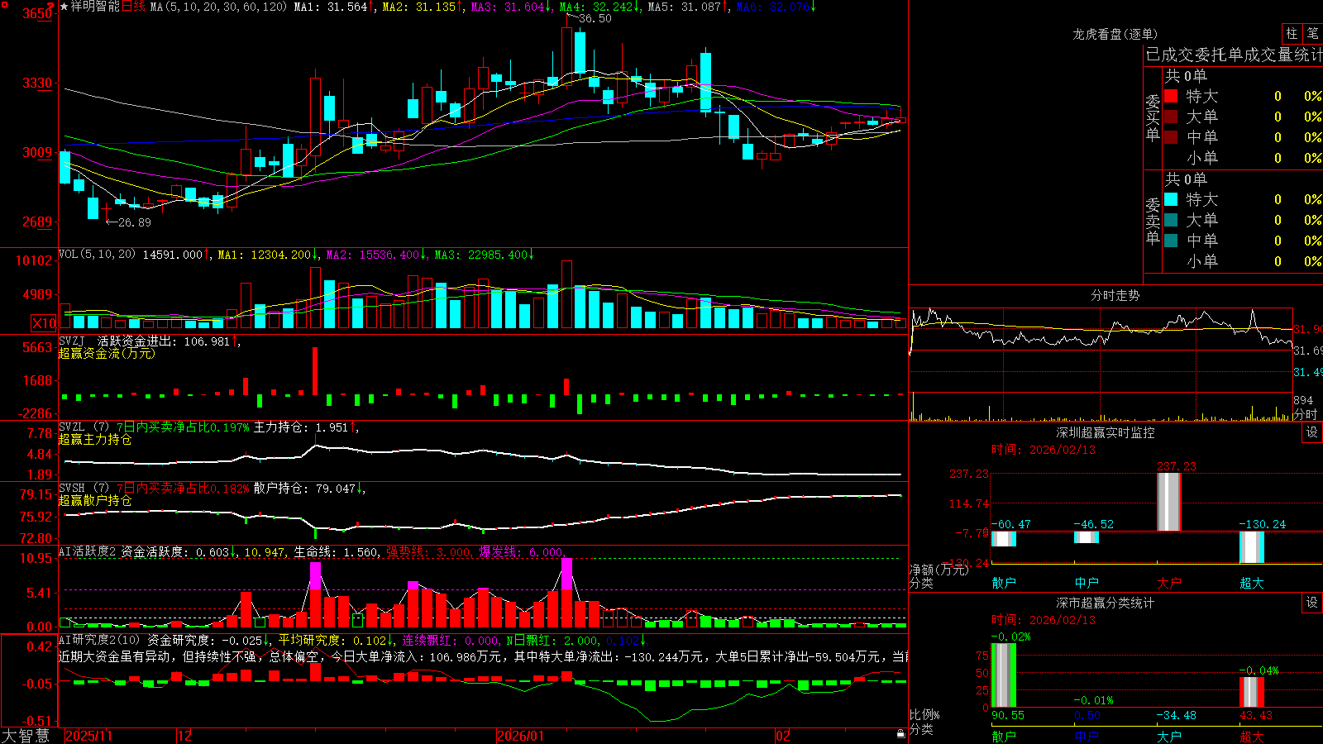Click the 大户 label in 深市超赢分类统计 panel
The height and width of the screenshot is (744, 1323).
pyautogui.click(x=1169, y=736)
